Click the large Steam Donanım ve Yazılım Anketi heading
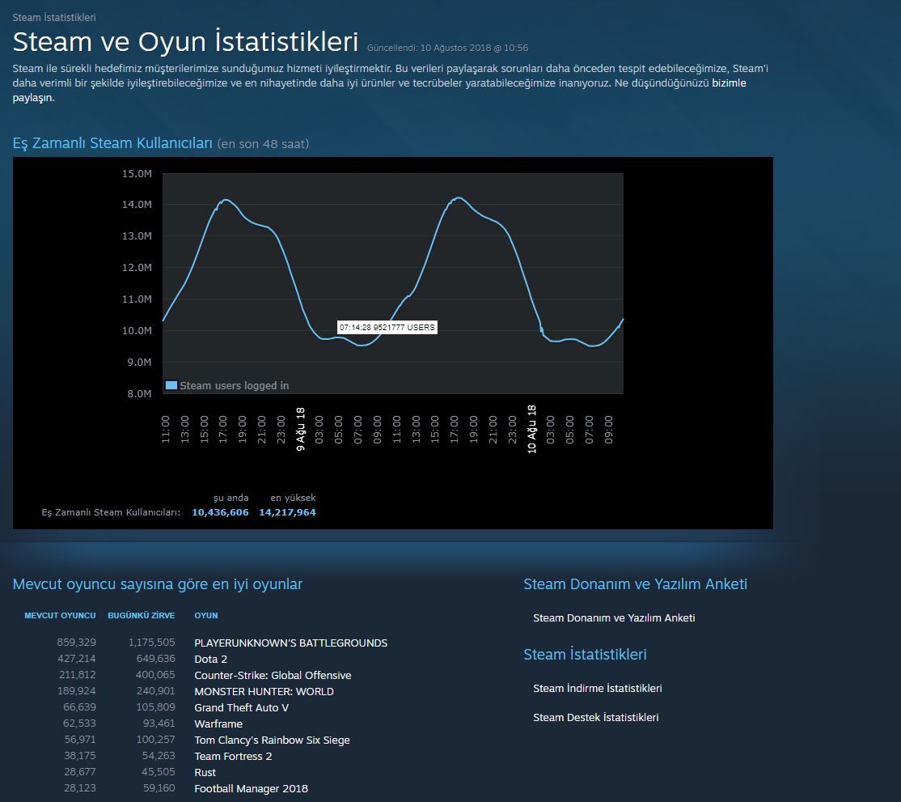Screen dimensions: 901x802 tap(636, 584)
